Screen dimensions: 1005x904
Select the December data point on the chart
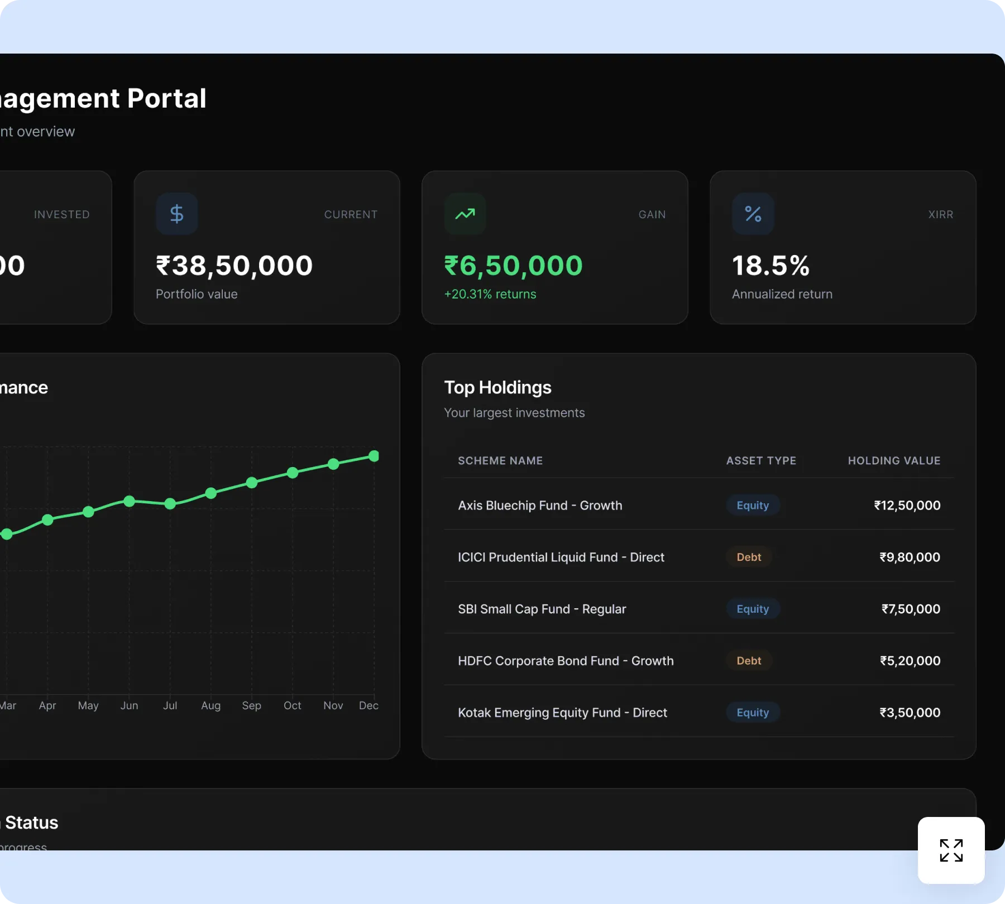[x=374, y=456]
